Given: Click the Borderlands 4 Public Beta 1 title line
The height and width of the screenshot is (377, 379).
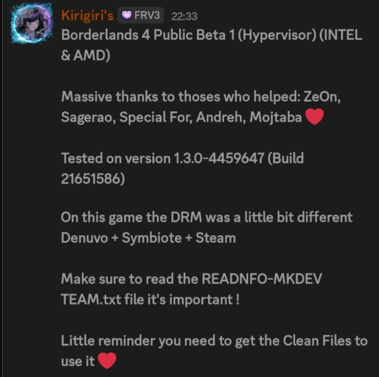Looking at the screenshot, I should tap(212, 35).
